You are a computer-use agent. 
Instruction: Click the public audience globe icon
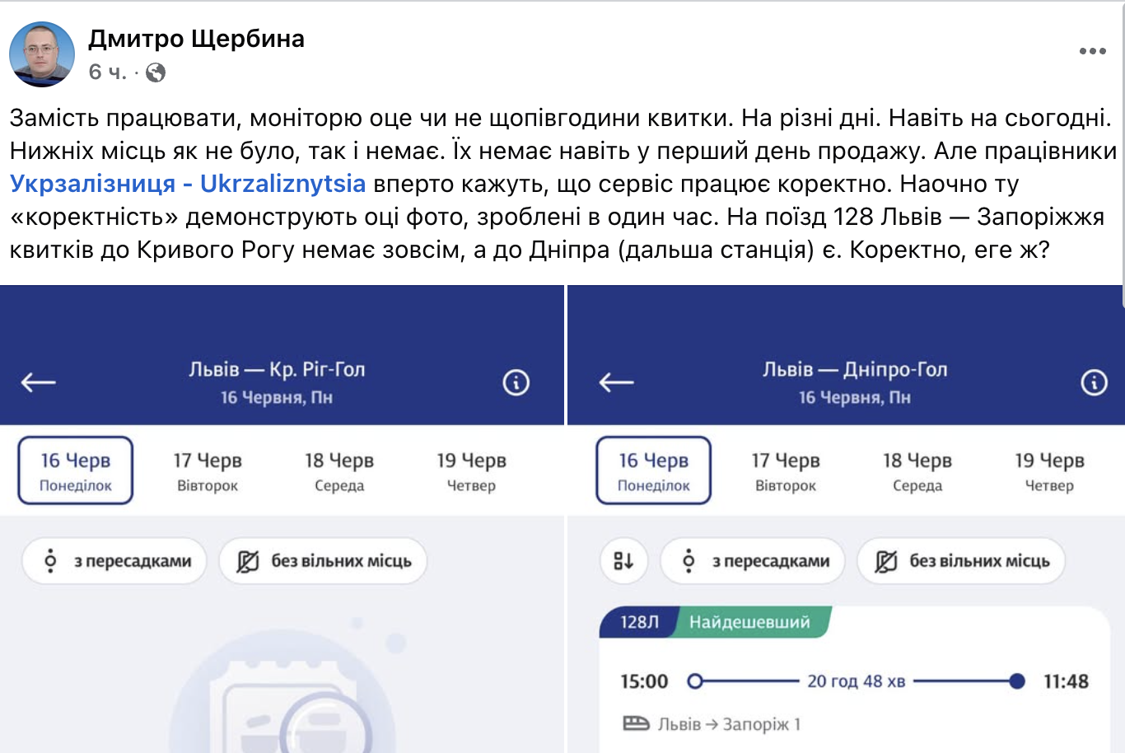(x=156, y=73)
